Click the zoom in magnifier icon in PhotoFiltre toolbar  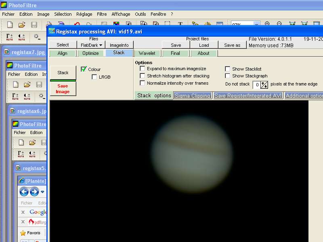point(267,23)
